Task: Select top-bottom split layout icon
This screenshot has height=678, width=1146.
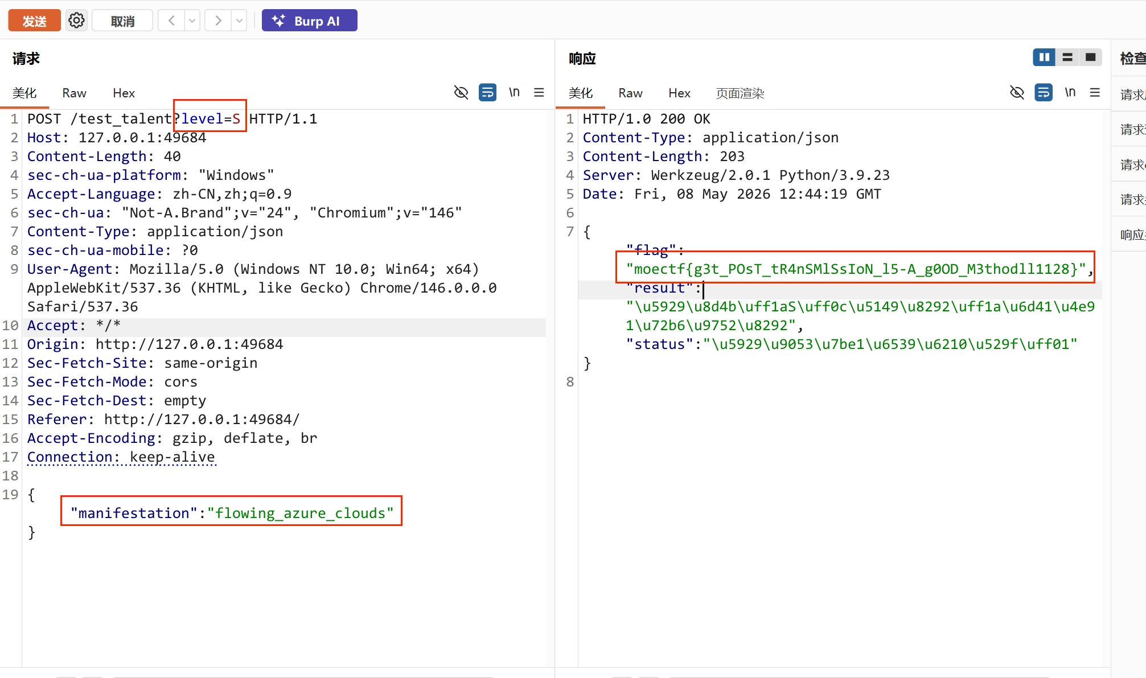Action: [1067, 57]
